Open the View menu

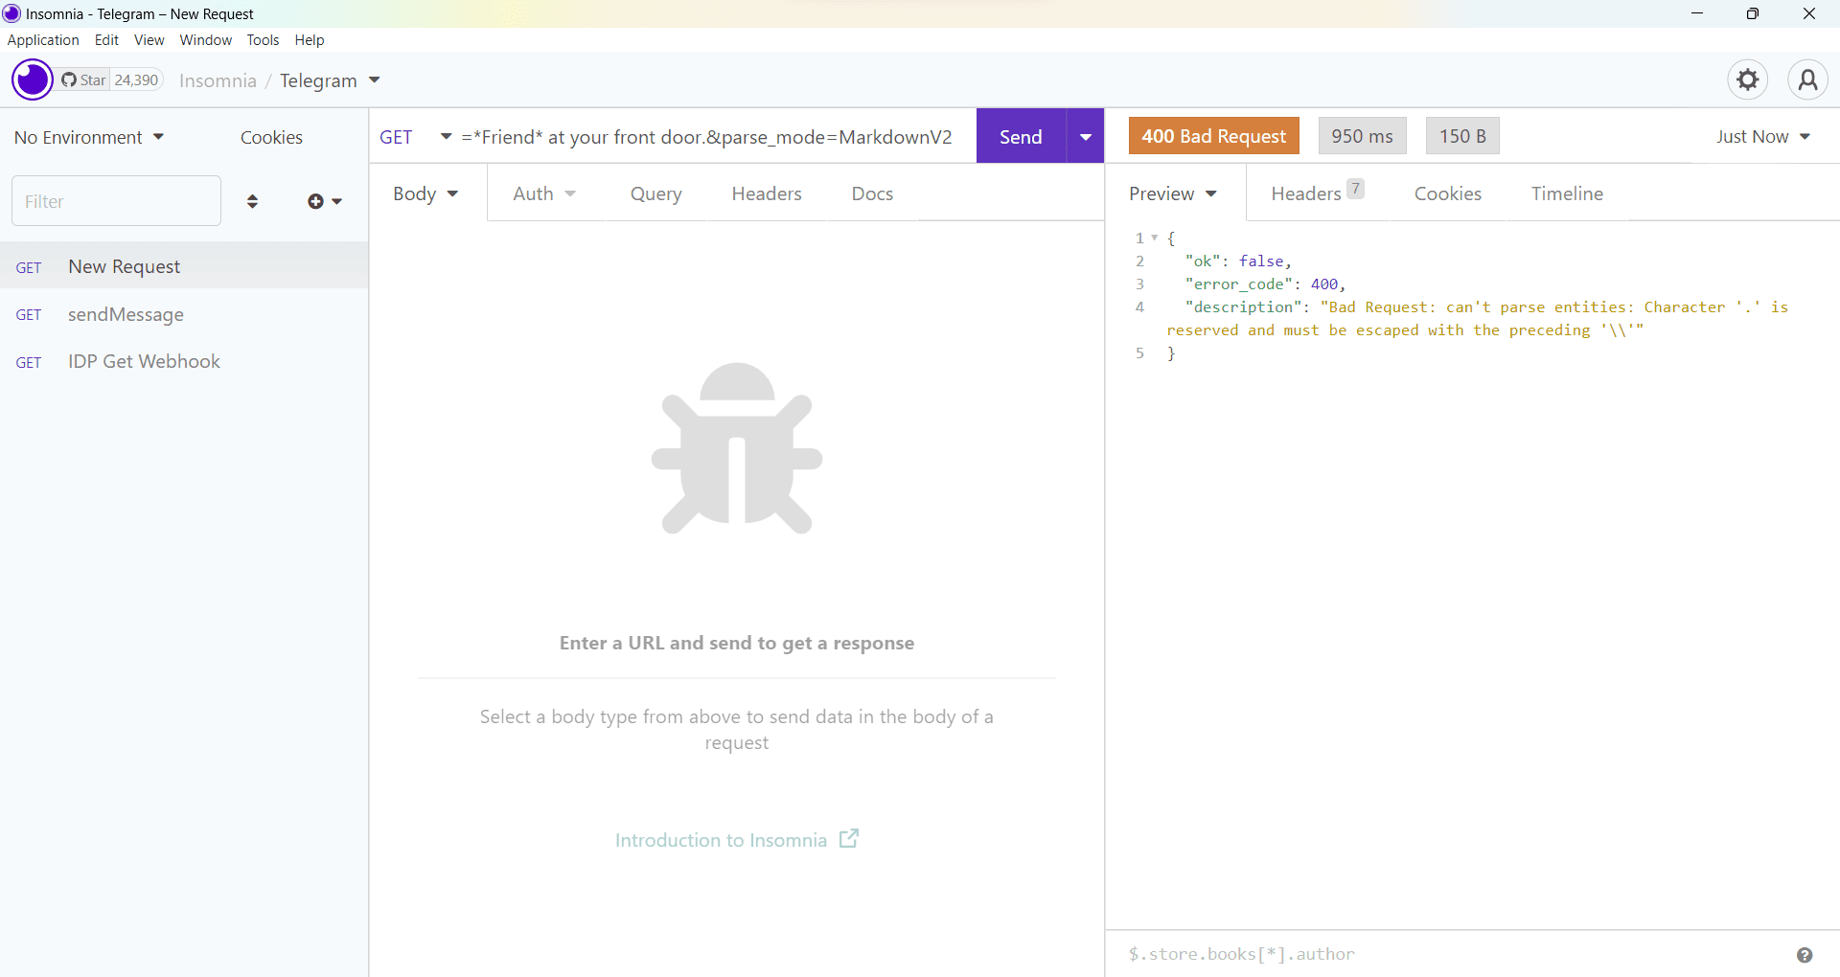149,40
